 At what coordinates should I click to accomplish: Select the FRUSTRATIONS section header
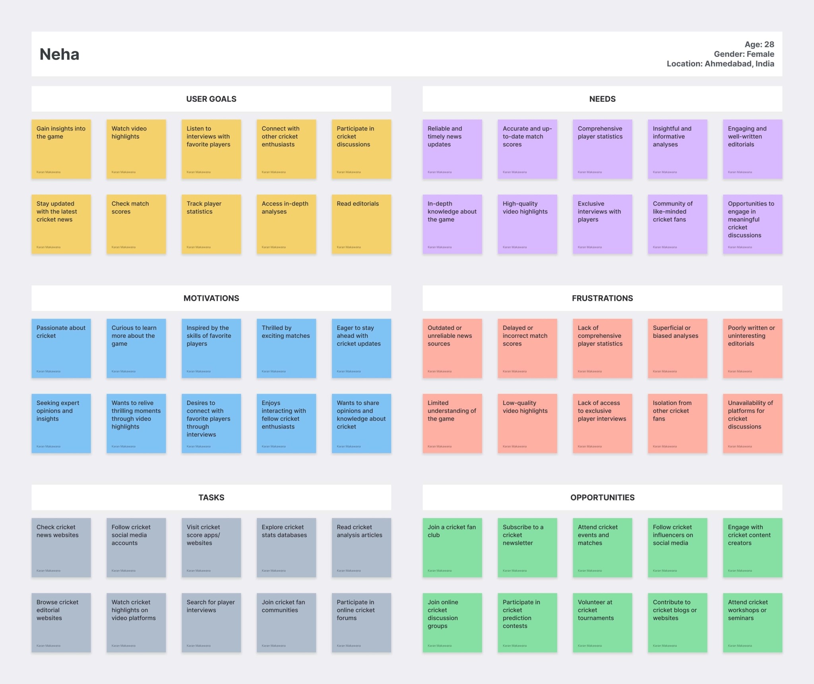coord(602,298)
